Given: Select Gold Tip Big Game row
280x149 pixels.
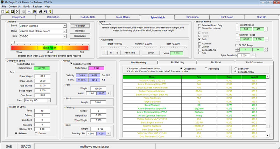Looking at the screenshot, I should click(152, 126).
